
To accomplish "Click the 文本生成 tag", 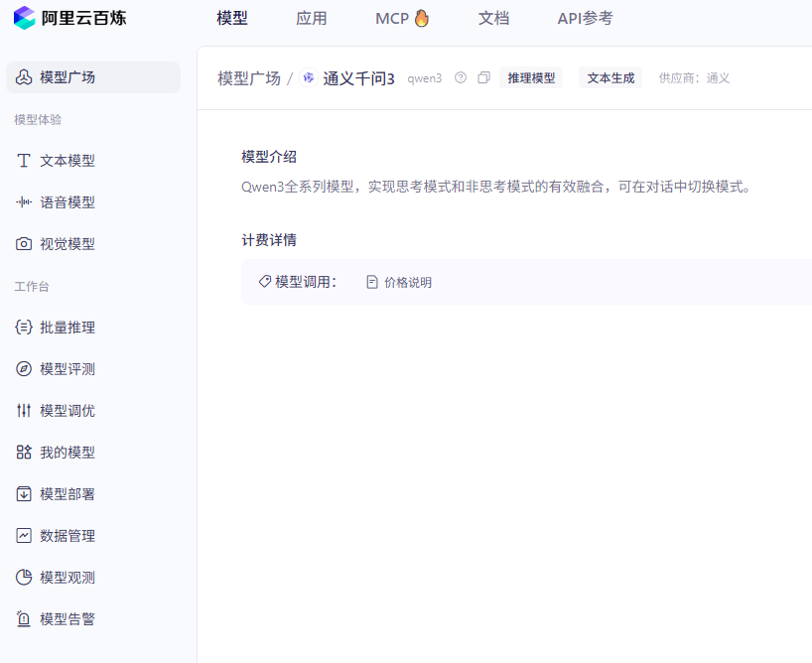I will pyautogui.click(x=610, y=77).
